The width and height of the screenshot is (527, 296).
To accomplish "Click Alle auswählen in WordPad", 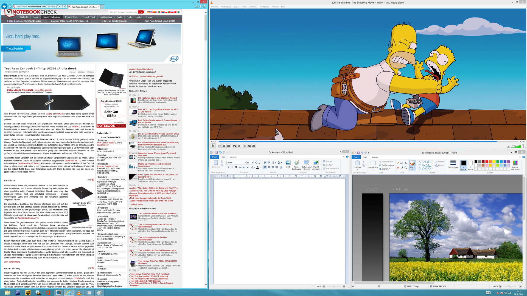I will click(x=331, y=169).
